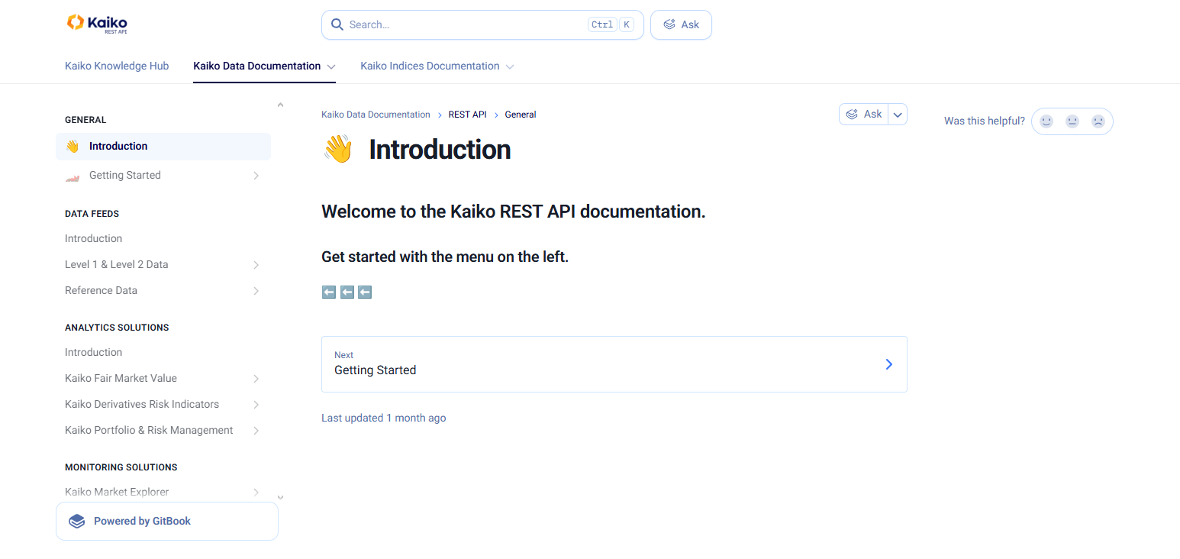Click the sidebar scroll down arrow
This screenshot has height=559, width=1180.
click(280, 497)
